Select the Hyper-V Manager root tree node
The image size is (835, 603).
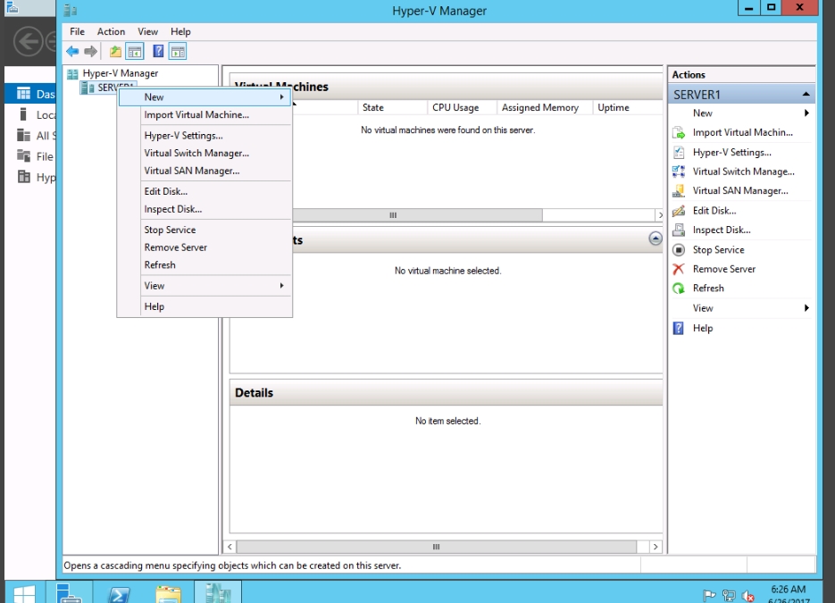point(120,73)
